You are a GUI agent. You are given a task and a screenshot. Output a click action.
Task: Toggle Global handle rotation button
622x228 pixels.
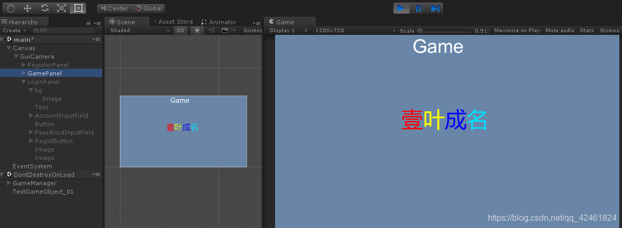click(148, 8)
